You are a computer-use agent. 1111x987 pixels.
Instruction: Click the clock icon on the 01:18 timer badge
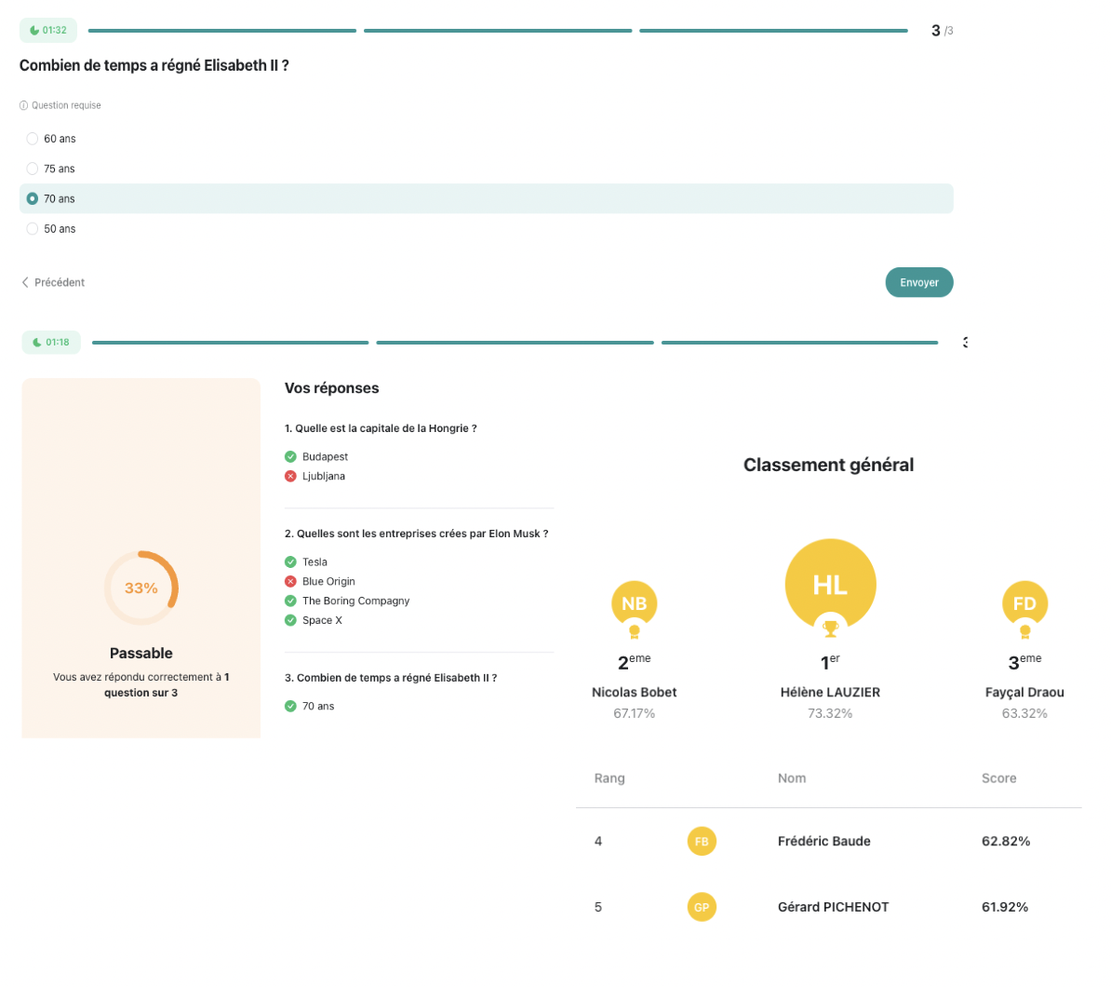(37, 342)
